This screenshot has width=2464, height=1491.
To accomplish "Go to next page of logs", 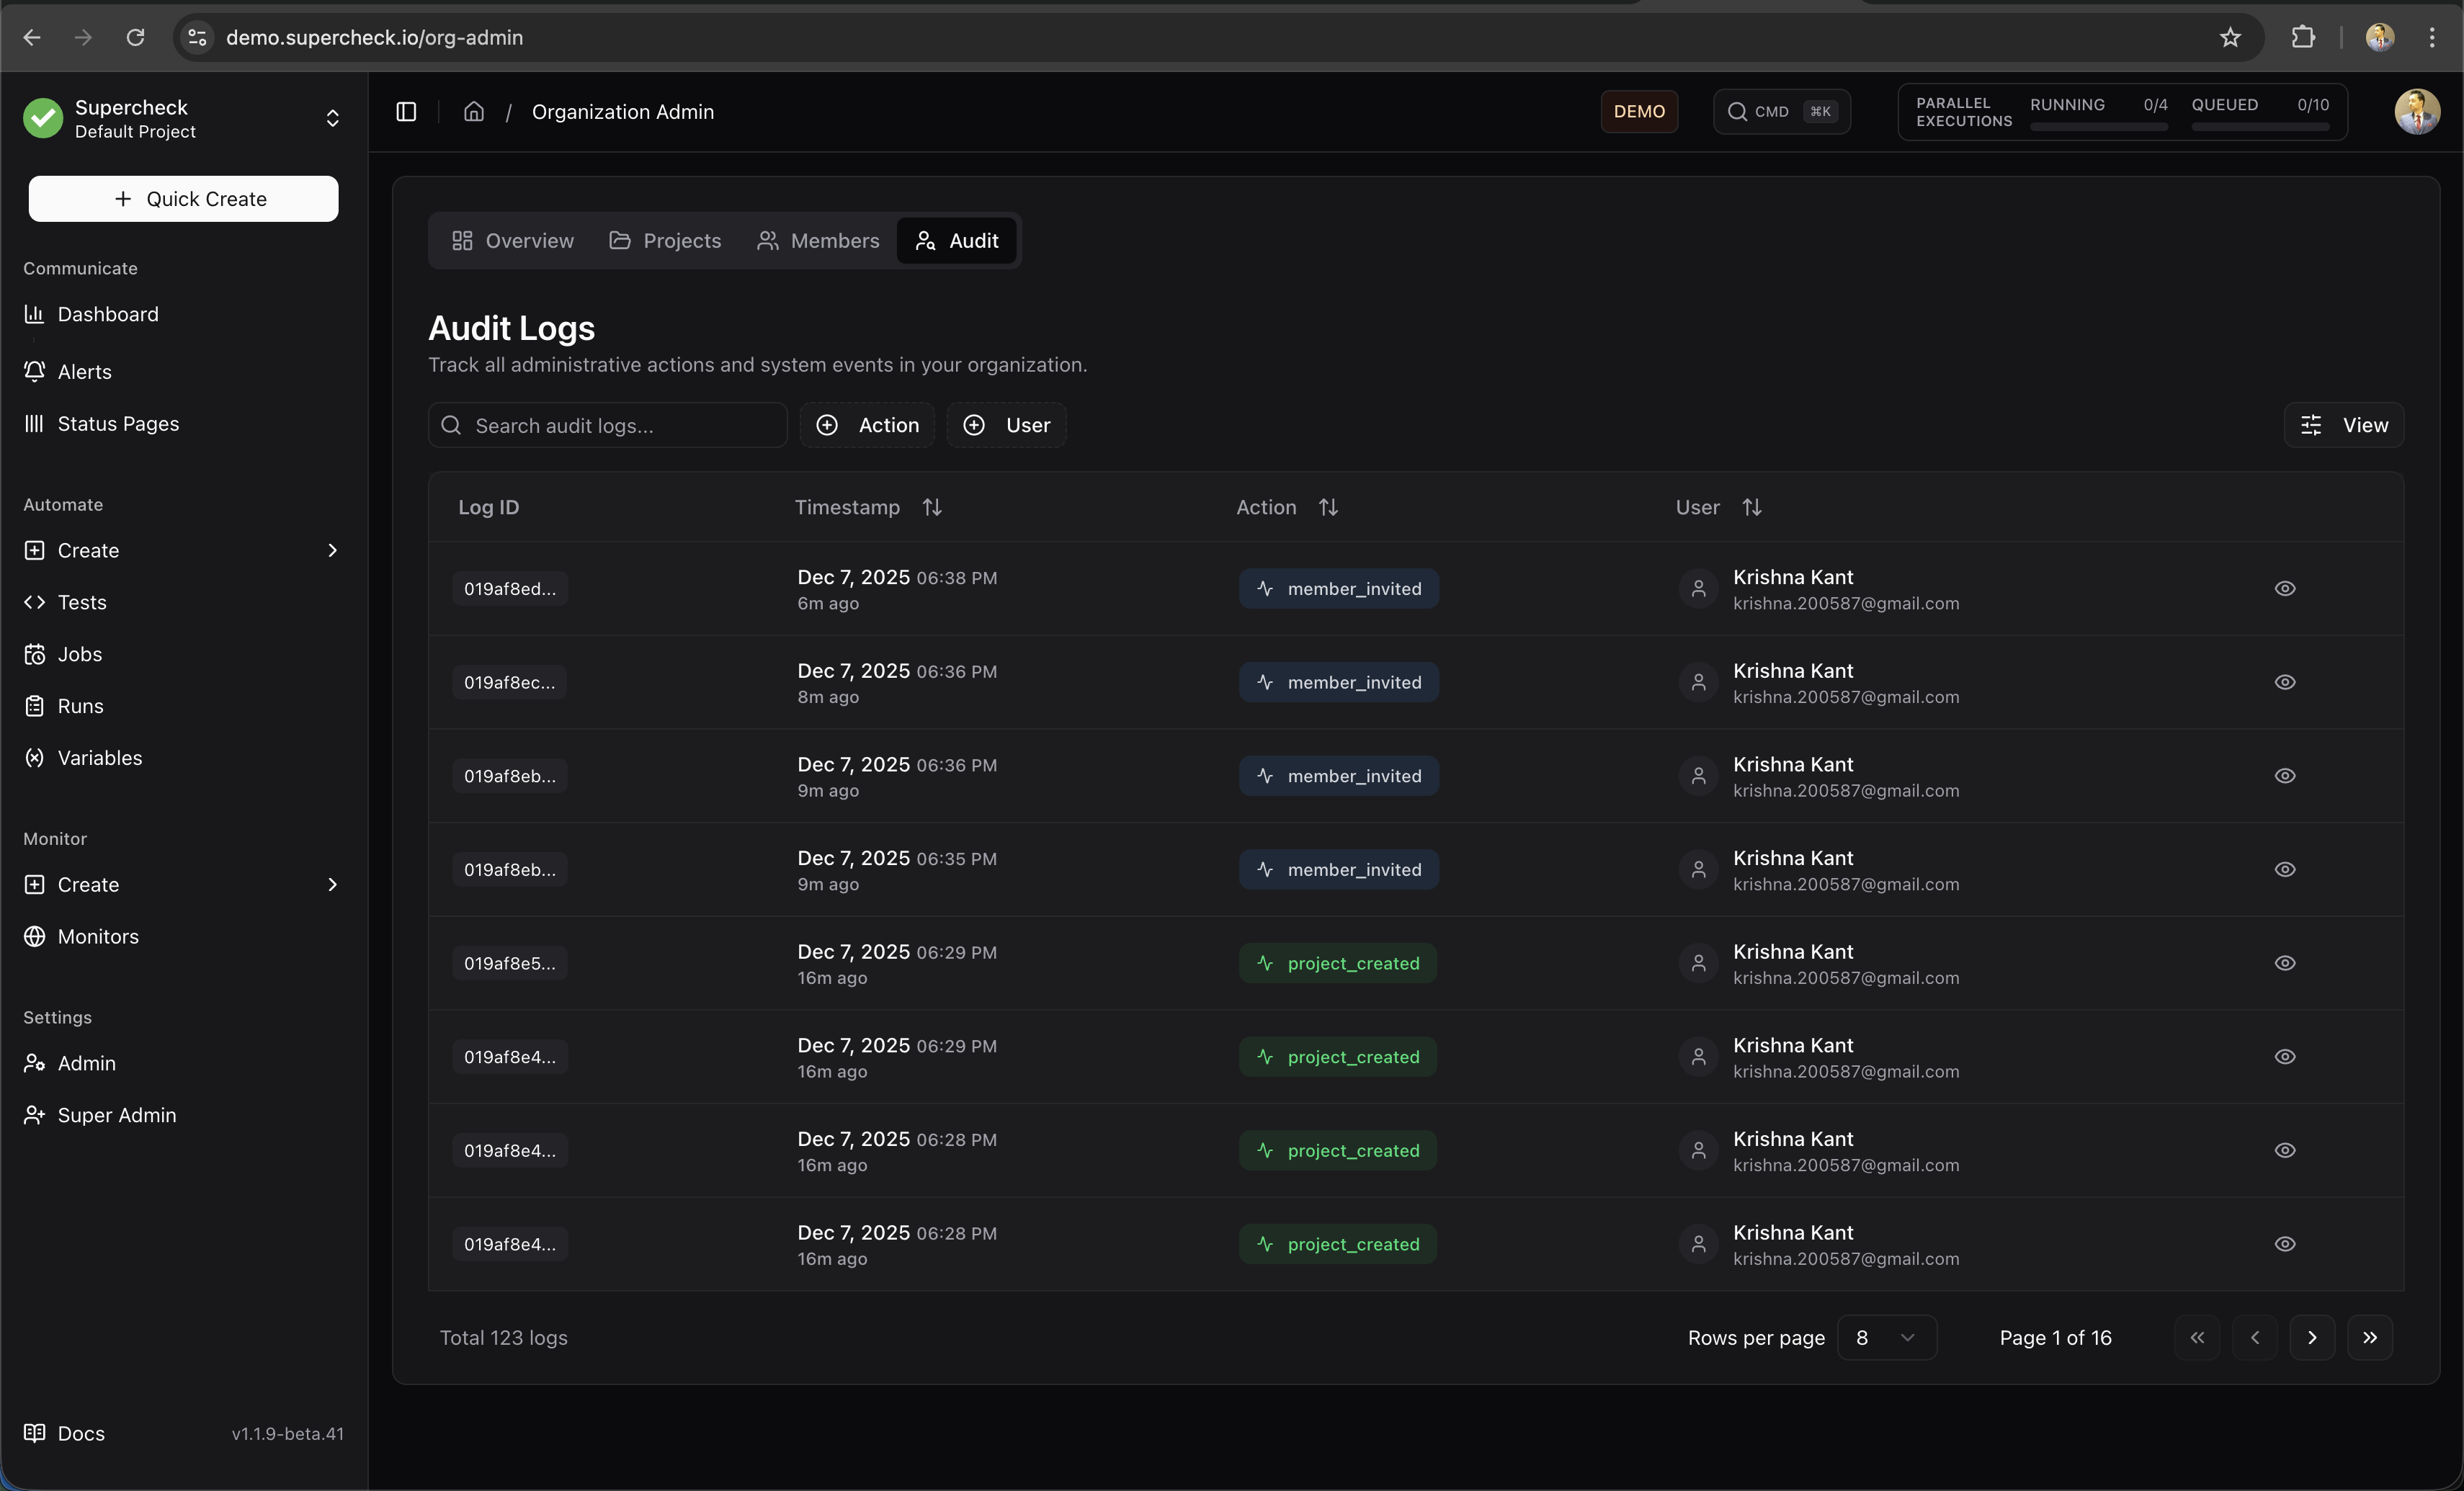I will click(2311, 1338).
